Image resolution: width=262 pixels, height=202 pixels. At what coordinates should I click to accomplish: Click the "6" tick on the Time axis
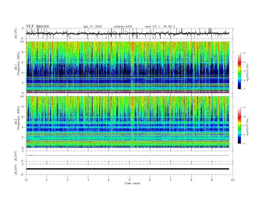point(150,180)
